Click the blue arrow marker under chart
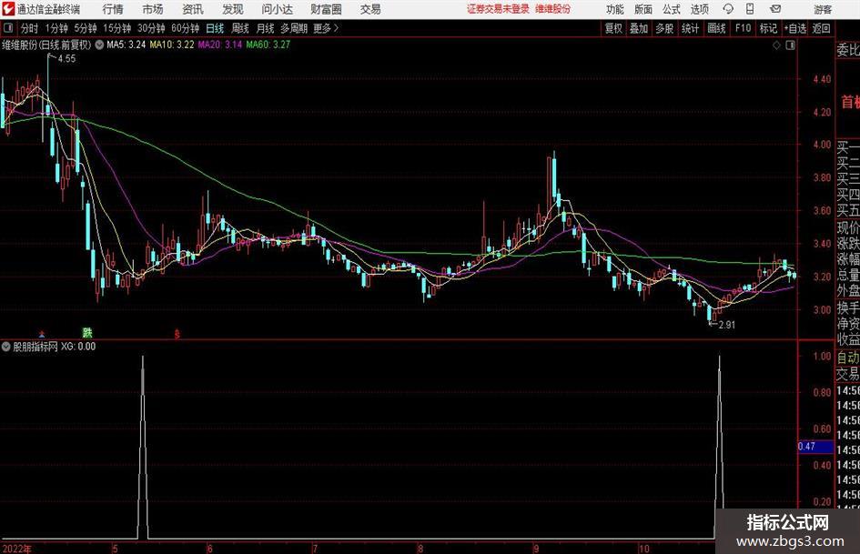Viewport: 860px width, 554px height. tap(42, 333)
